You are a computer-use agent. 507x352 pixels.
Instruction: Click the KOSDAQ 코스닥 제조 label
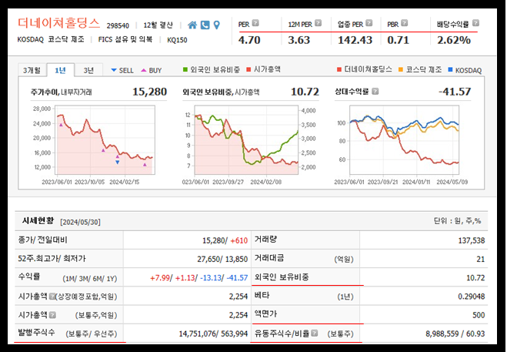(51, 39)
